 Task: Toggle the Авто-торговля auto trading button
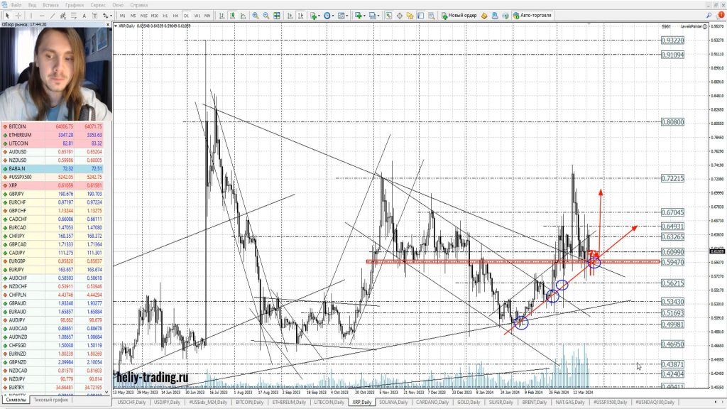[x=534, y=15]
